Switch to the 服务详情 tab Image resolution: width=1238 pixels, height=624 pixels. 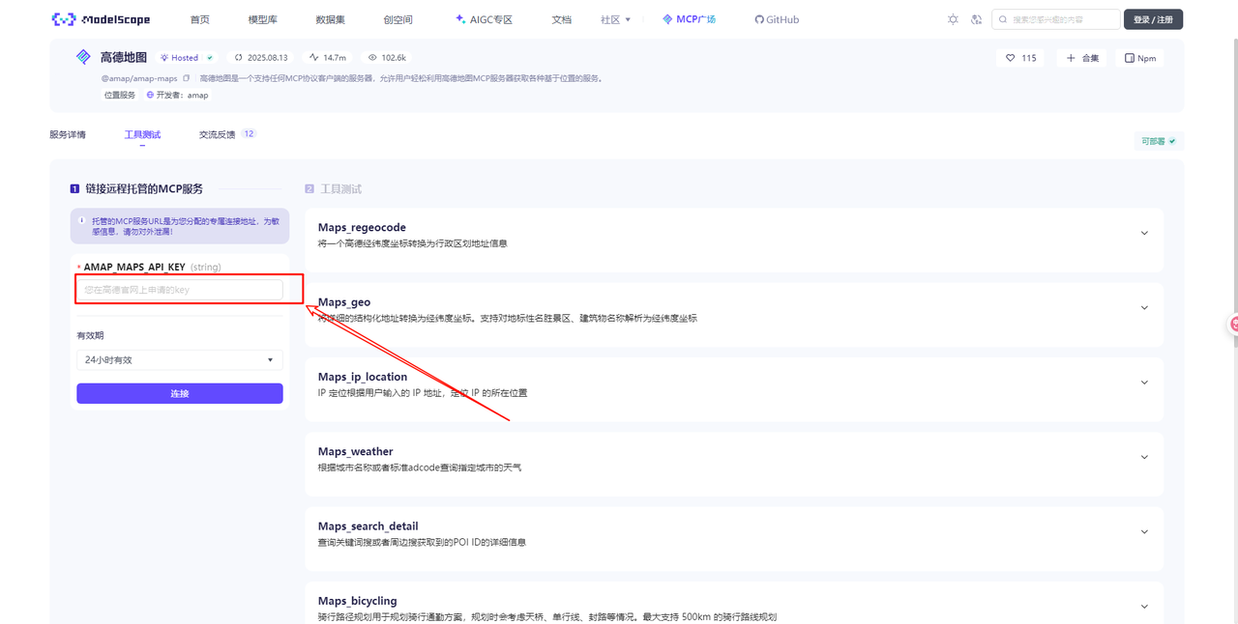pyautogui.click(x=68, y=134)
